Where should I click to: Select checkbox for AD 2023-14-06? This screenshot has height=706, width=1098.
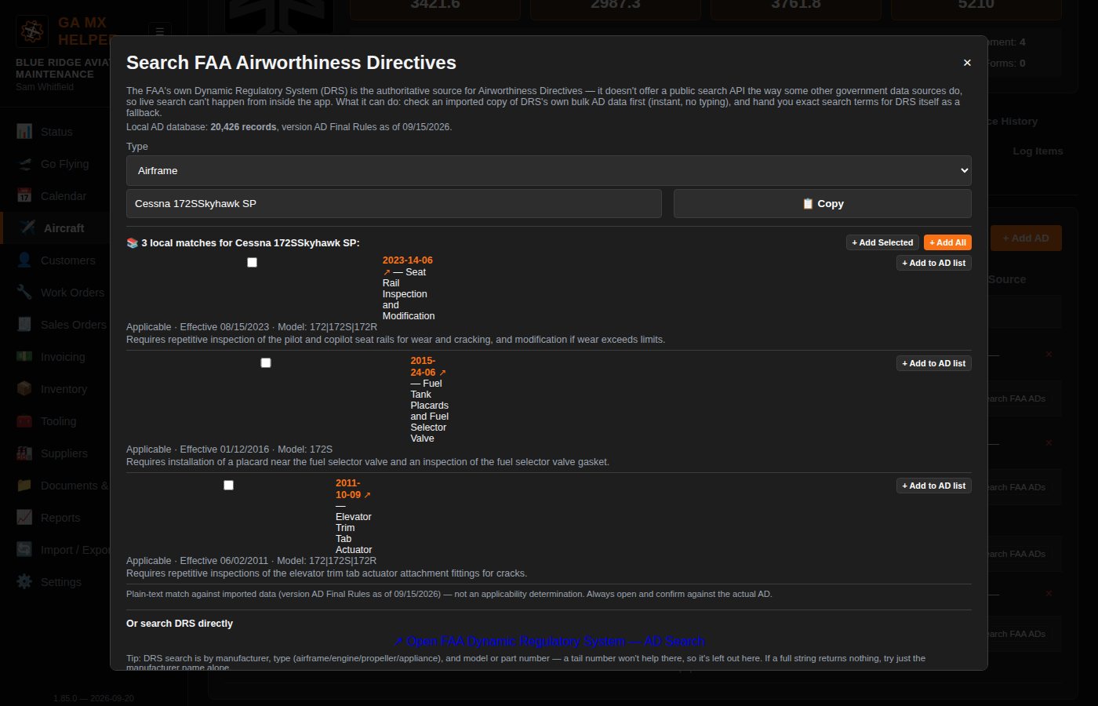point(252,262)
